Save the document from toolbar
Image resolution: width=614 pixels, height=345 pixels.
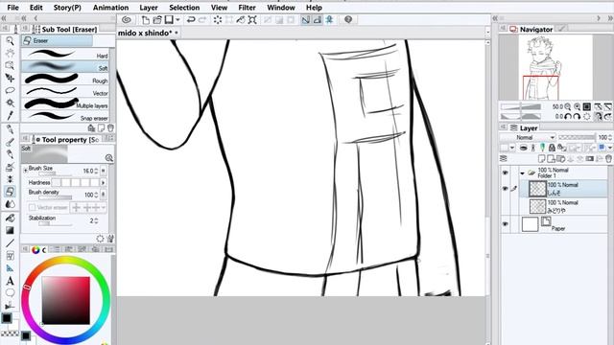point(169,19)
